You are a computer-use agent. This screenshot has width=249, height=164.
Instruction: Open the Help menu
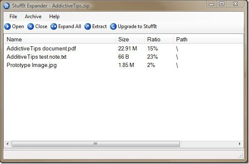pos(54,17)
